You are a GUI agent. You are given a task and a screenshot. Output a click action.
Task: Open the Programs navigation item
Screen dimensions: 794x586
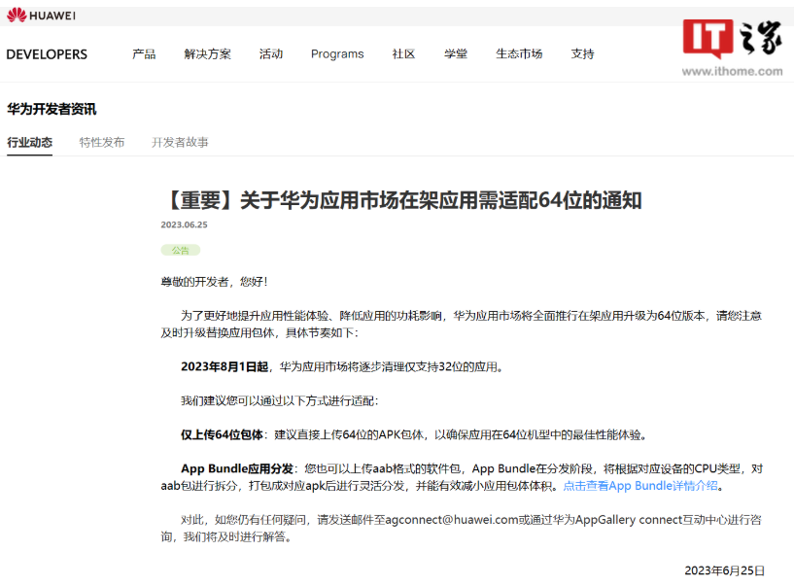(337, 54)
